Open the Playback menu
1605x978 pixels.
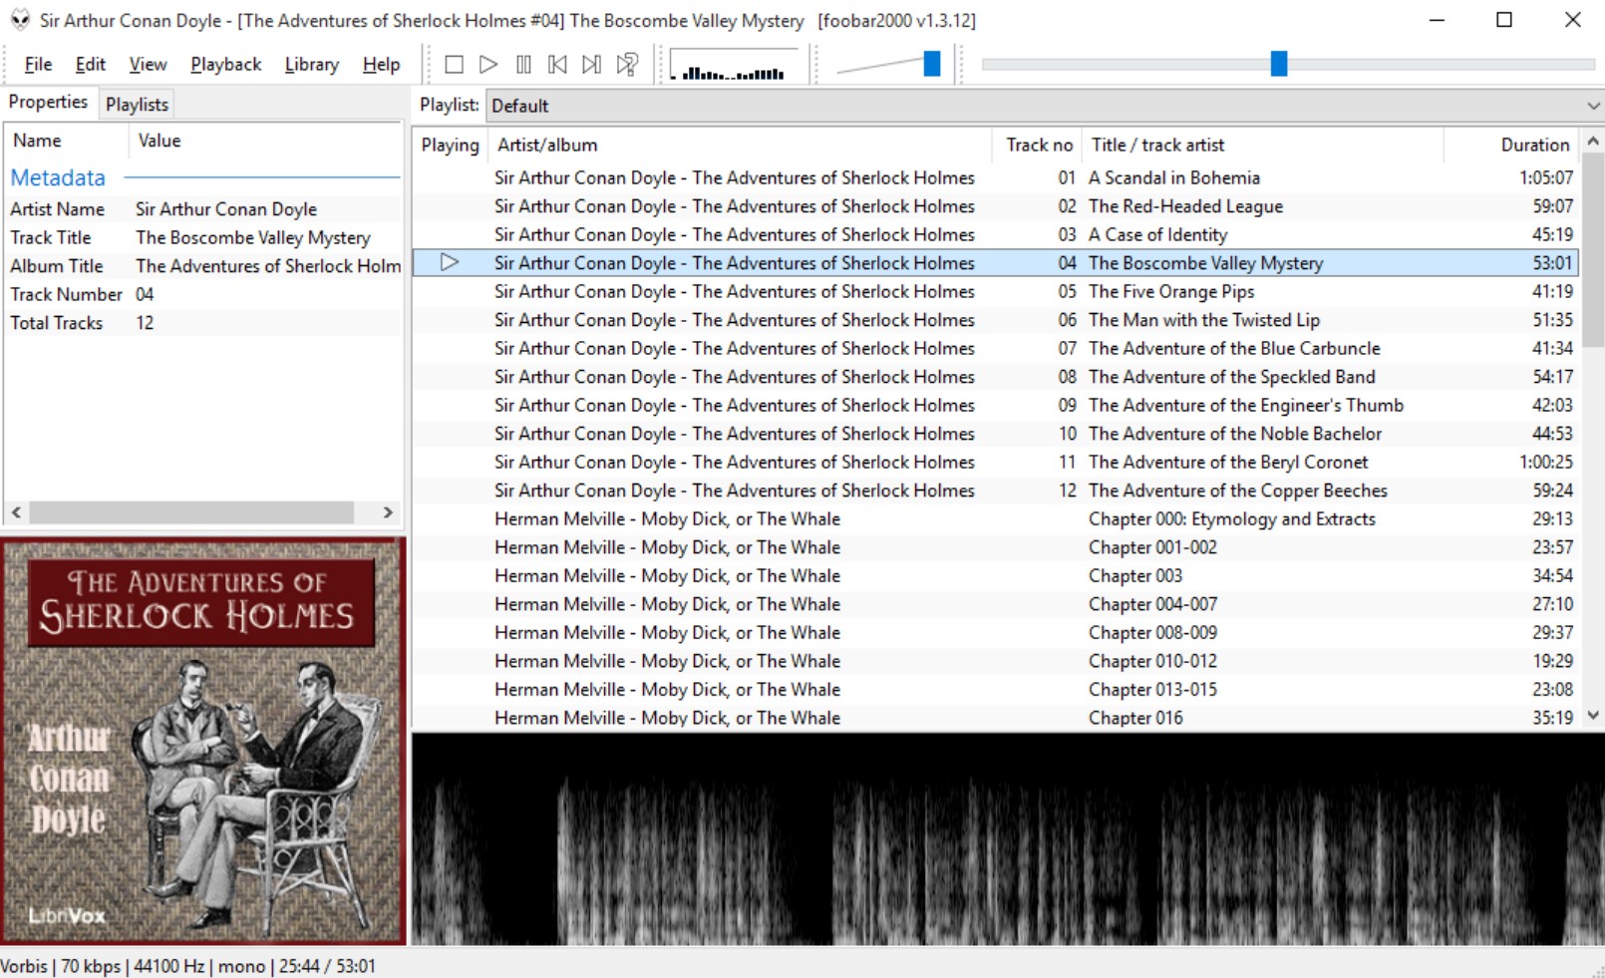(225, 64)
